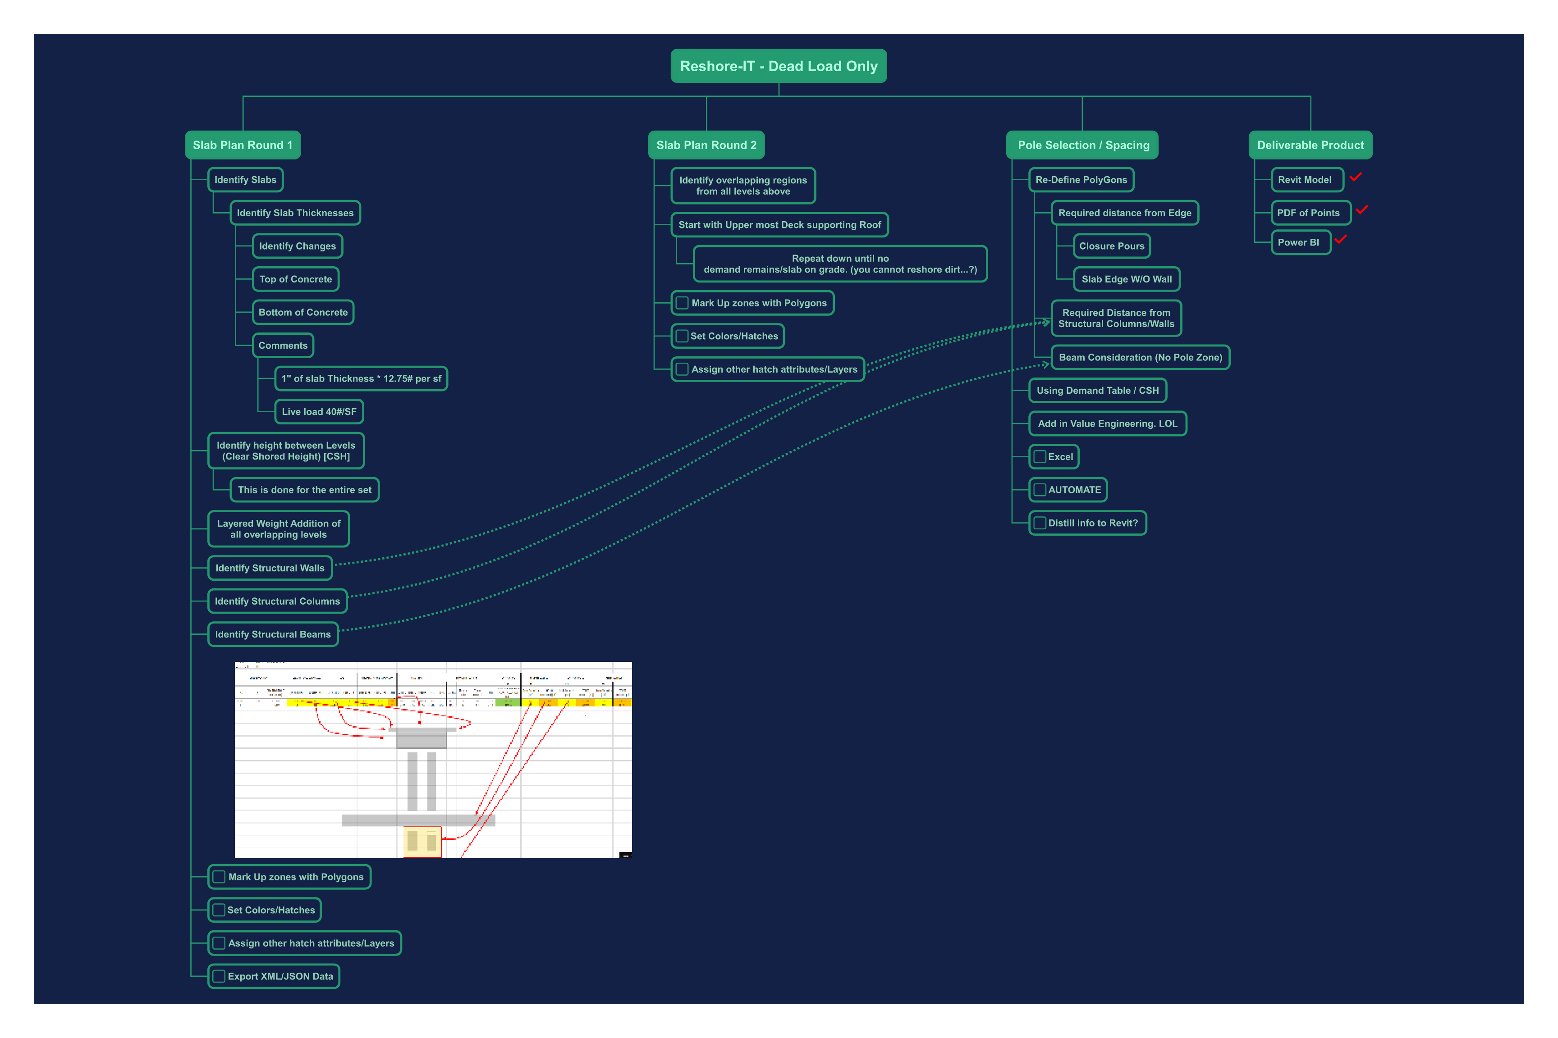The image size is (1558, 1038).
Task: Tick the AUTOMATE checkbox
Action: 1040,490
